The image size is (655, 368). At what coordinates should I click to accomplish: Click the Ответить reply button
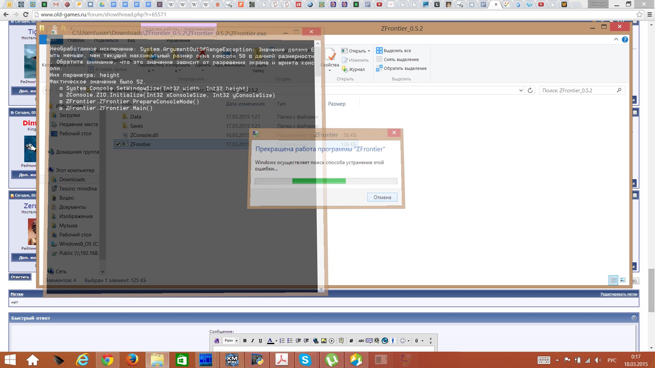[20, 277]
